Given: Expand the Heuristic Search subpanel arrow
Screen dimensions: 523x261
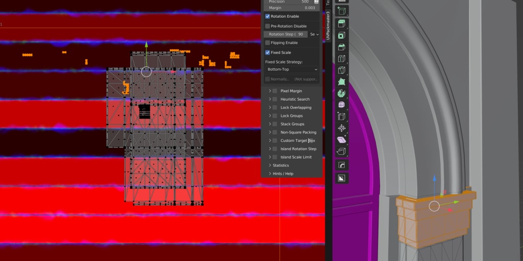Looking at the screenshot, I should (x=270, y=99).
